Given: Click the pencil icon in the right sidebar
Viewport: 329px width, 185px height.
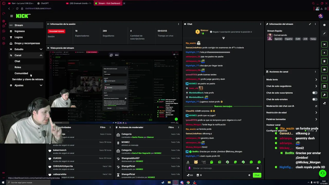Looking at the screenshot, I should (x=324, y=34).
